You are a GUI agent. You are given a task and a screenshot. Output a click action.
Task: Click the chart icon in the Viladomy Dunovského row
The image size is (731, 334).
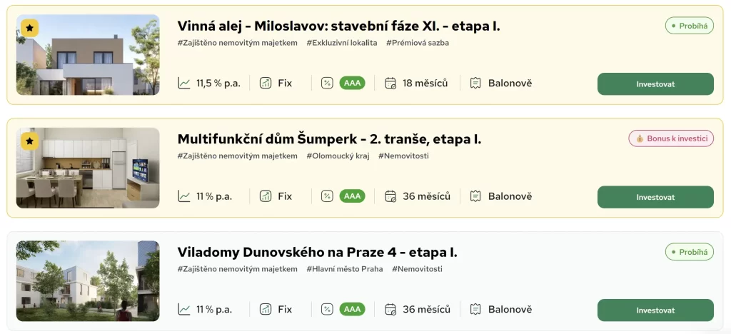pyautogui.click(x=184, y=309)
